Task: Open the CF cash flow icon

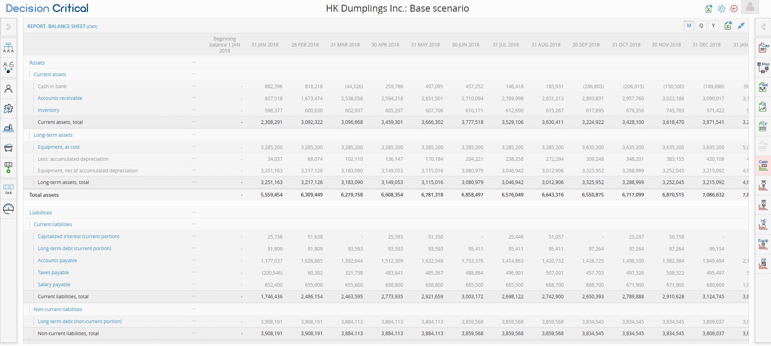Action: point(763,126)
